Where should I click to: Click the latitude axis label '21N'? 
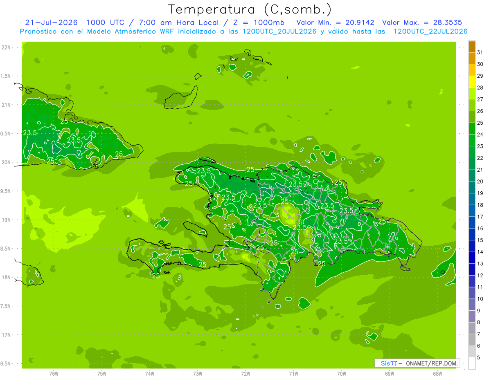6,105
